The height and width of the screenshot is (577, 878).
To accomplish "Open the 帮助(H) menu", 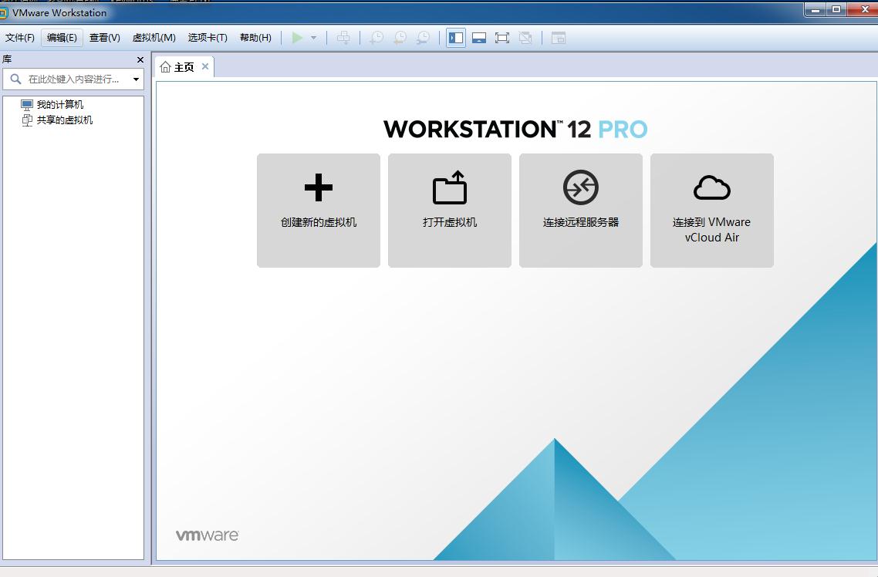I will coord(255,37).
